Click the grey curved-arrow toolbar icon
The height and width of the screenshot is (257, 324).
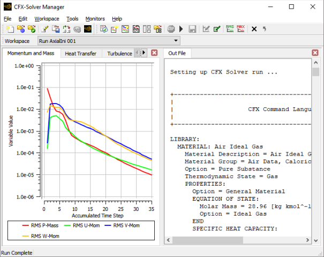click(265, 29)
